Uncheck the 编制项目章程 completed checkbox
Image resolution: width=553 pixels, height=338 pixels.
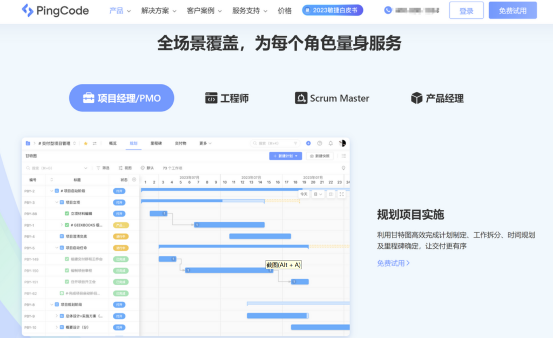click(x=66, y=270)
